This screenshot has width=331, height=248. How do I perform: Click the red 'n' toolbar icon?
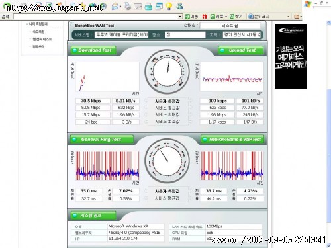[x=205, y=17]
